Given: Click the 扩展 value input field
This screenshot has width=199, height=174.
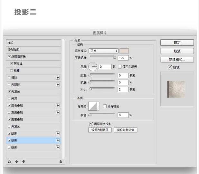Looking at the screenshot, I should 123,82.
